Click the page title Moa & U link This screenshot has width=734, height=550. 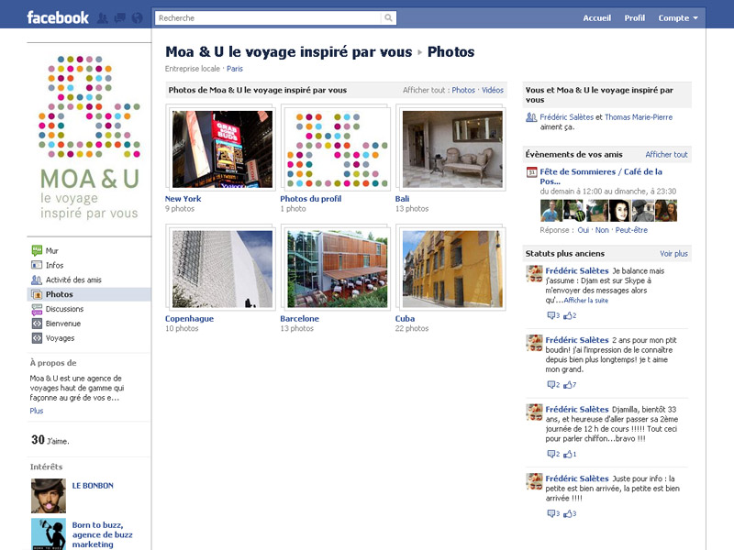click(x=289, y=51)
